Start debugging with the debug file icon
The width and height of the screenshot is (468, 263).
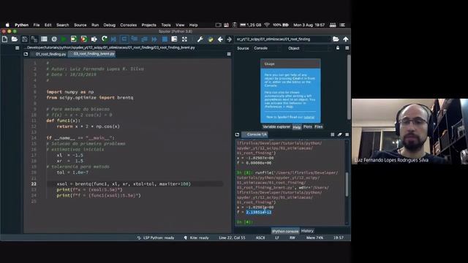114,39
